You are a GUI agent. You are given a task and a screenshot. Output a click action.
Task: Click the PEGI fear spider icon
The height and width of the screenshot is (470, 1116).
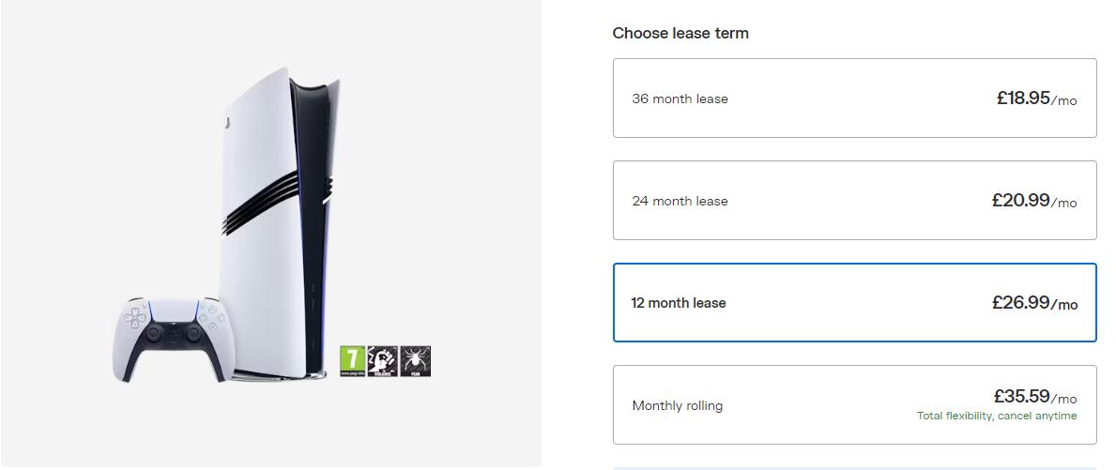click(x=415, y=361)
